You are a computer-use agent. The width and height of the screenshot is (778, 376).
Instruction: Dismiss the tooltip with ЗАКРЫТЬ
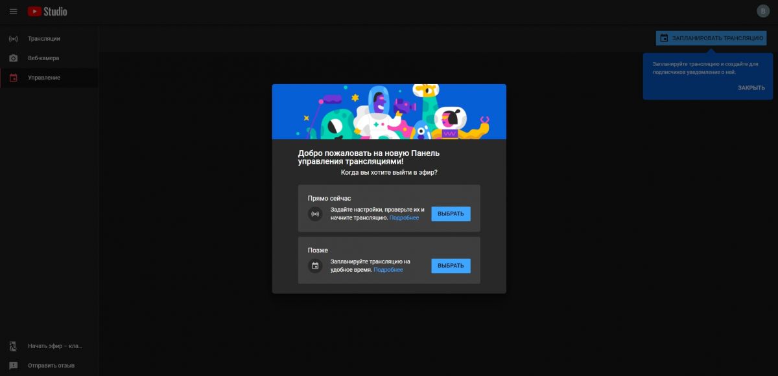pyautogui.click(x=751, y=88)
